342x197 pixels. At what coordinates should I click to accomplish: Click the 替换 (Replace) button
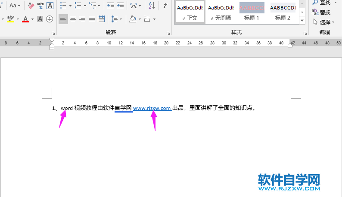click(x=321, y=13)
